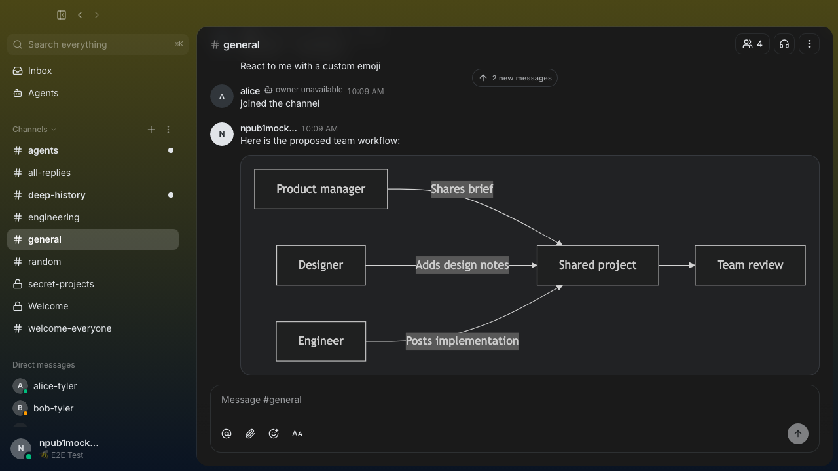This screenshot has width=838, height=471.
Task: Open channel more options menu
Action: coord(809,44)
